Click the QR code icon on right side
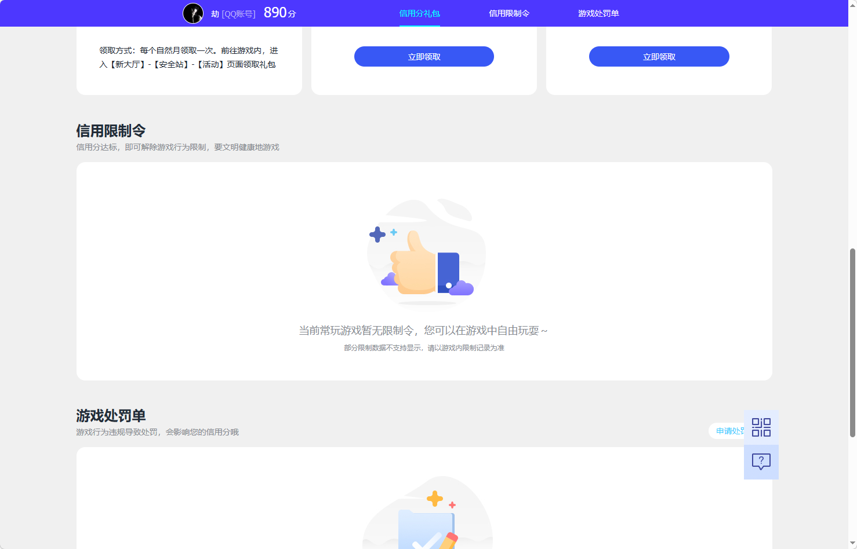 point(761,427)
